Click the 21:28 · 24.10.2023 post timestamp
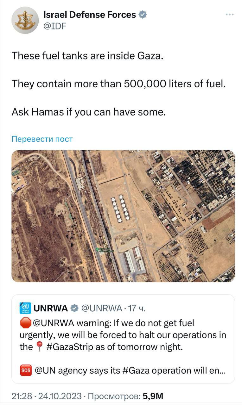The width and height of the screenshot is (242, 405). [47, 396]
